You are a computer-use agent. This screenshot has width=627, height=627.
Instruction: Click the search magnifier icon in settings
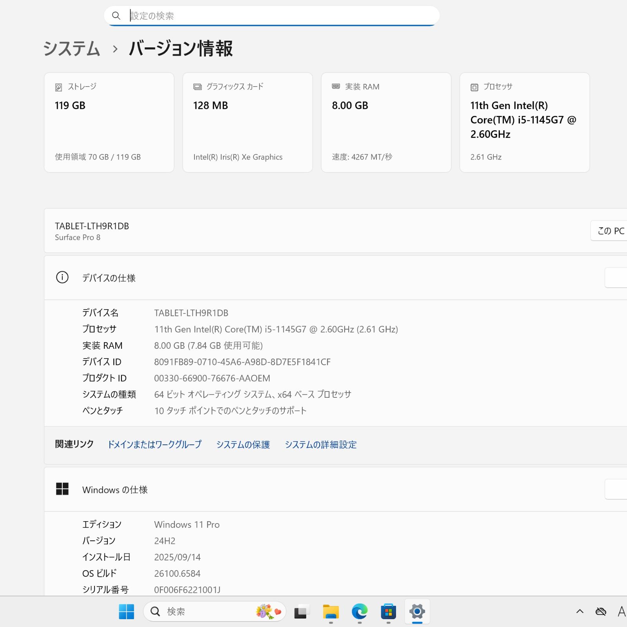(x=116, y=16)
